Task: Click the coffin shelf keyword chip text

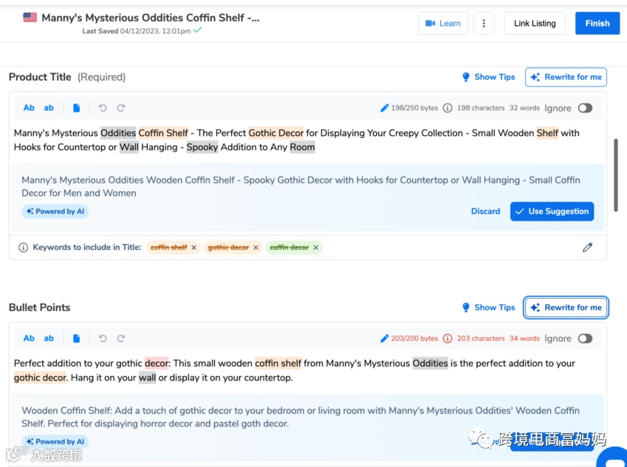Action: point(168,248)
